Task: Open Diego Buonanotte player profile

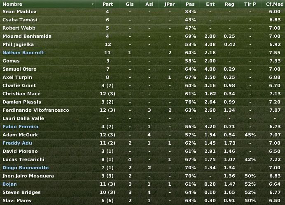Action: [26, 168]
